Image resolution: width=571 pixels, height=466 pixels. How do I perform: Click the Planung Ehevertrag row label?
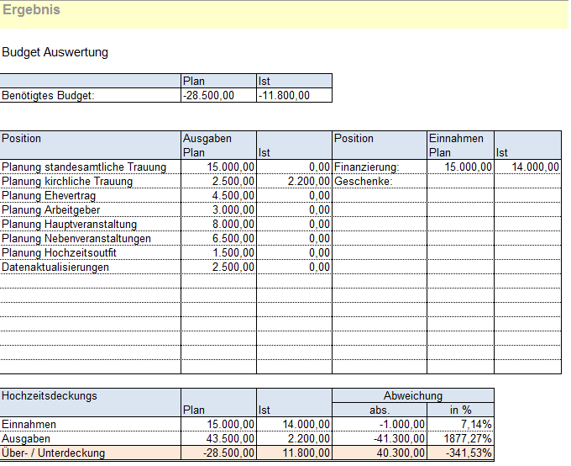pos(91,196)
